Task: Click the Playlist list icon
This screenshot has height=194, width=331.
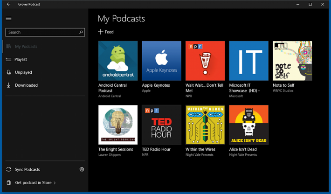Action: 8,59
